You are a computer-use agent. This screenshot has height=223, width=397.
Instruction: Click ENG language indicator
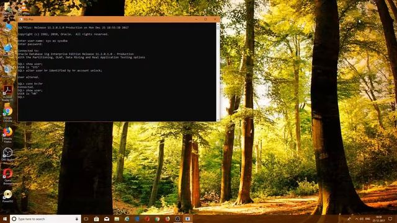(368, 219)
